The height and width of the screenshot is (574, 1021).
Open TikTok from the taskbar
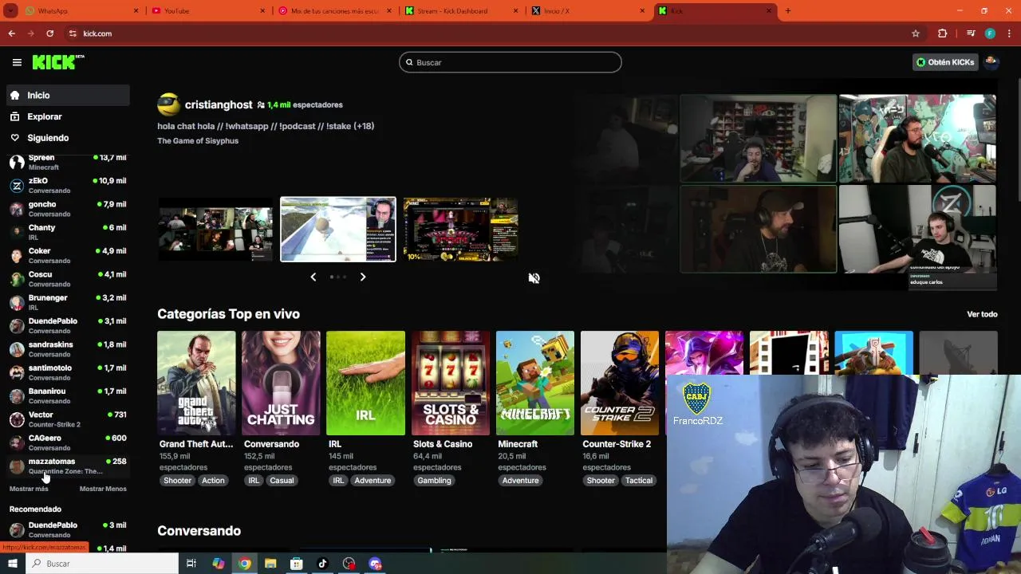322,564
